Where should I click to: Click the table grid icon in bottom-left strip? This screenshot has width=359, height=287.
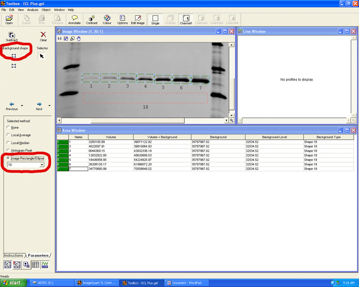click(x=36, y=265)
